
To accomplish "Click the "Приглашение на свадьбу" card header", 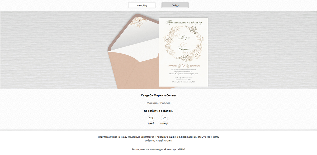I will tap(184, 23).
